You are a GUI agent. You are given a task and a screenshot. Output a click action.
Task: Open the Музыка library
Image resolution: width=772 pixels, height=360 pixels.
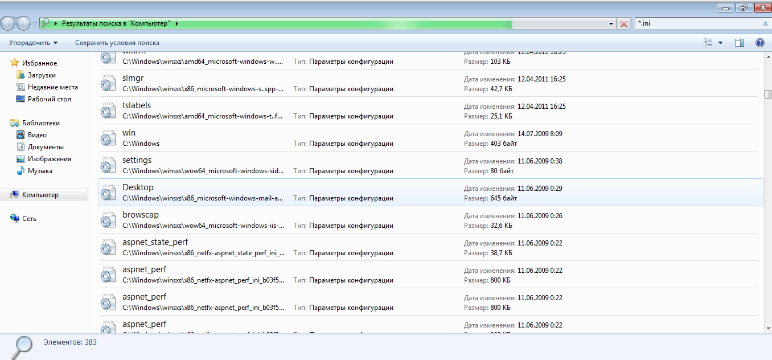point(40,171)
